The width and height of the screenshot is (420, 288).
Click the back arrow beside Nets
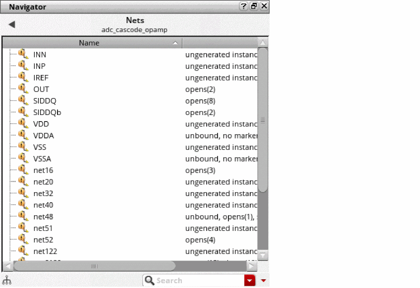click(12, 24)
